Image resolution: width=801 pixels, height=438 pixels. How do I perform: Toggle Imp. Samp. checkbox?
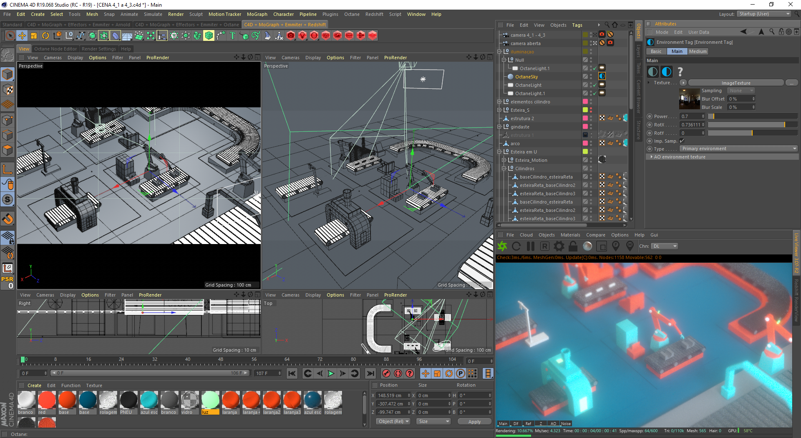coord(682,141)
